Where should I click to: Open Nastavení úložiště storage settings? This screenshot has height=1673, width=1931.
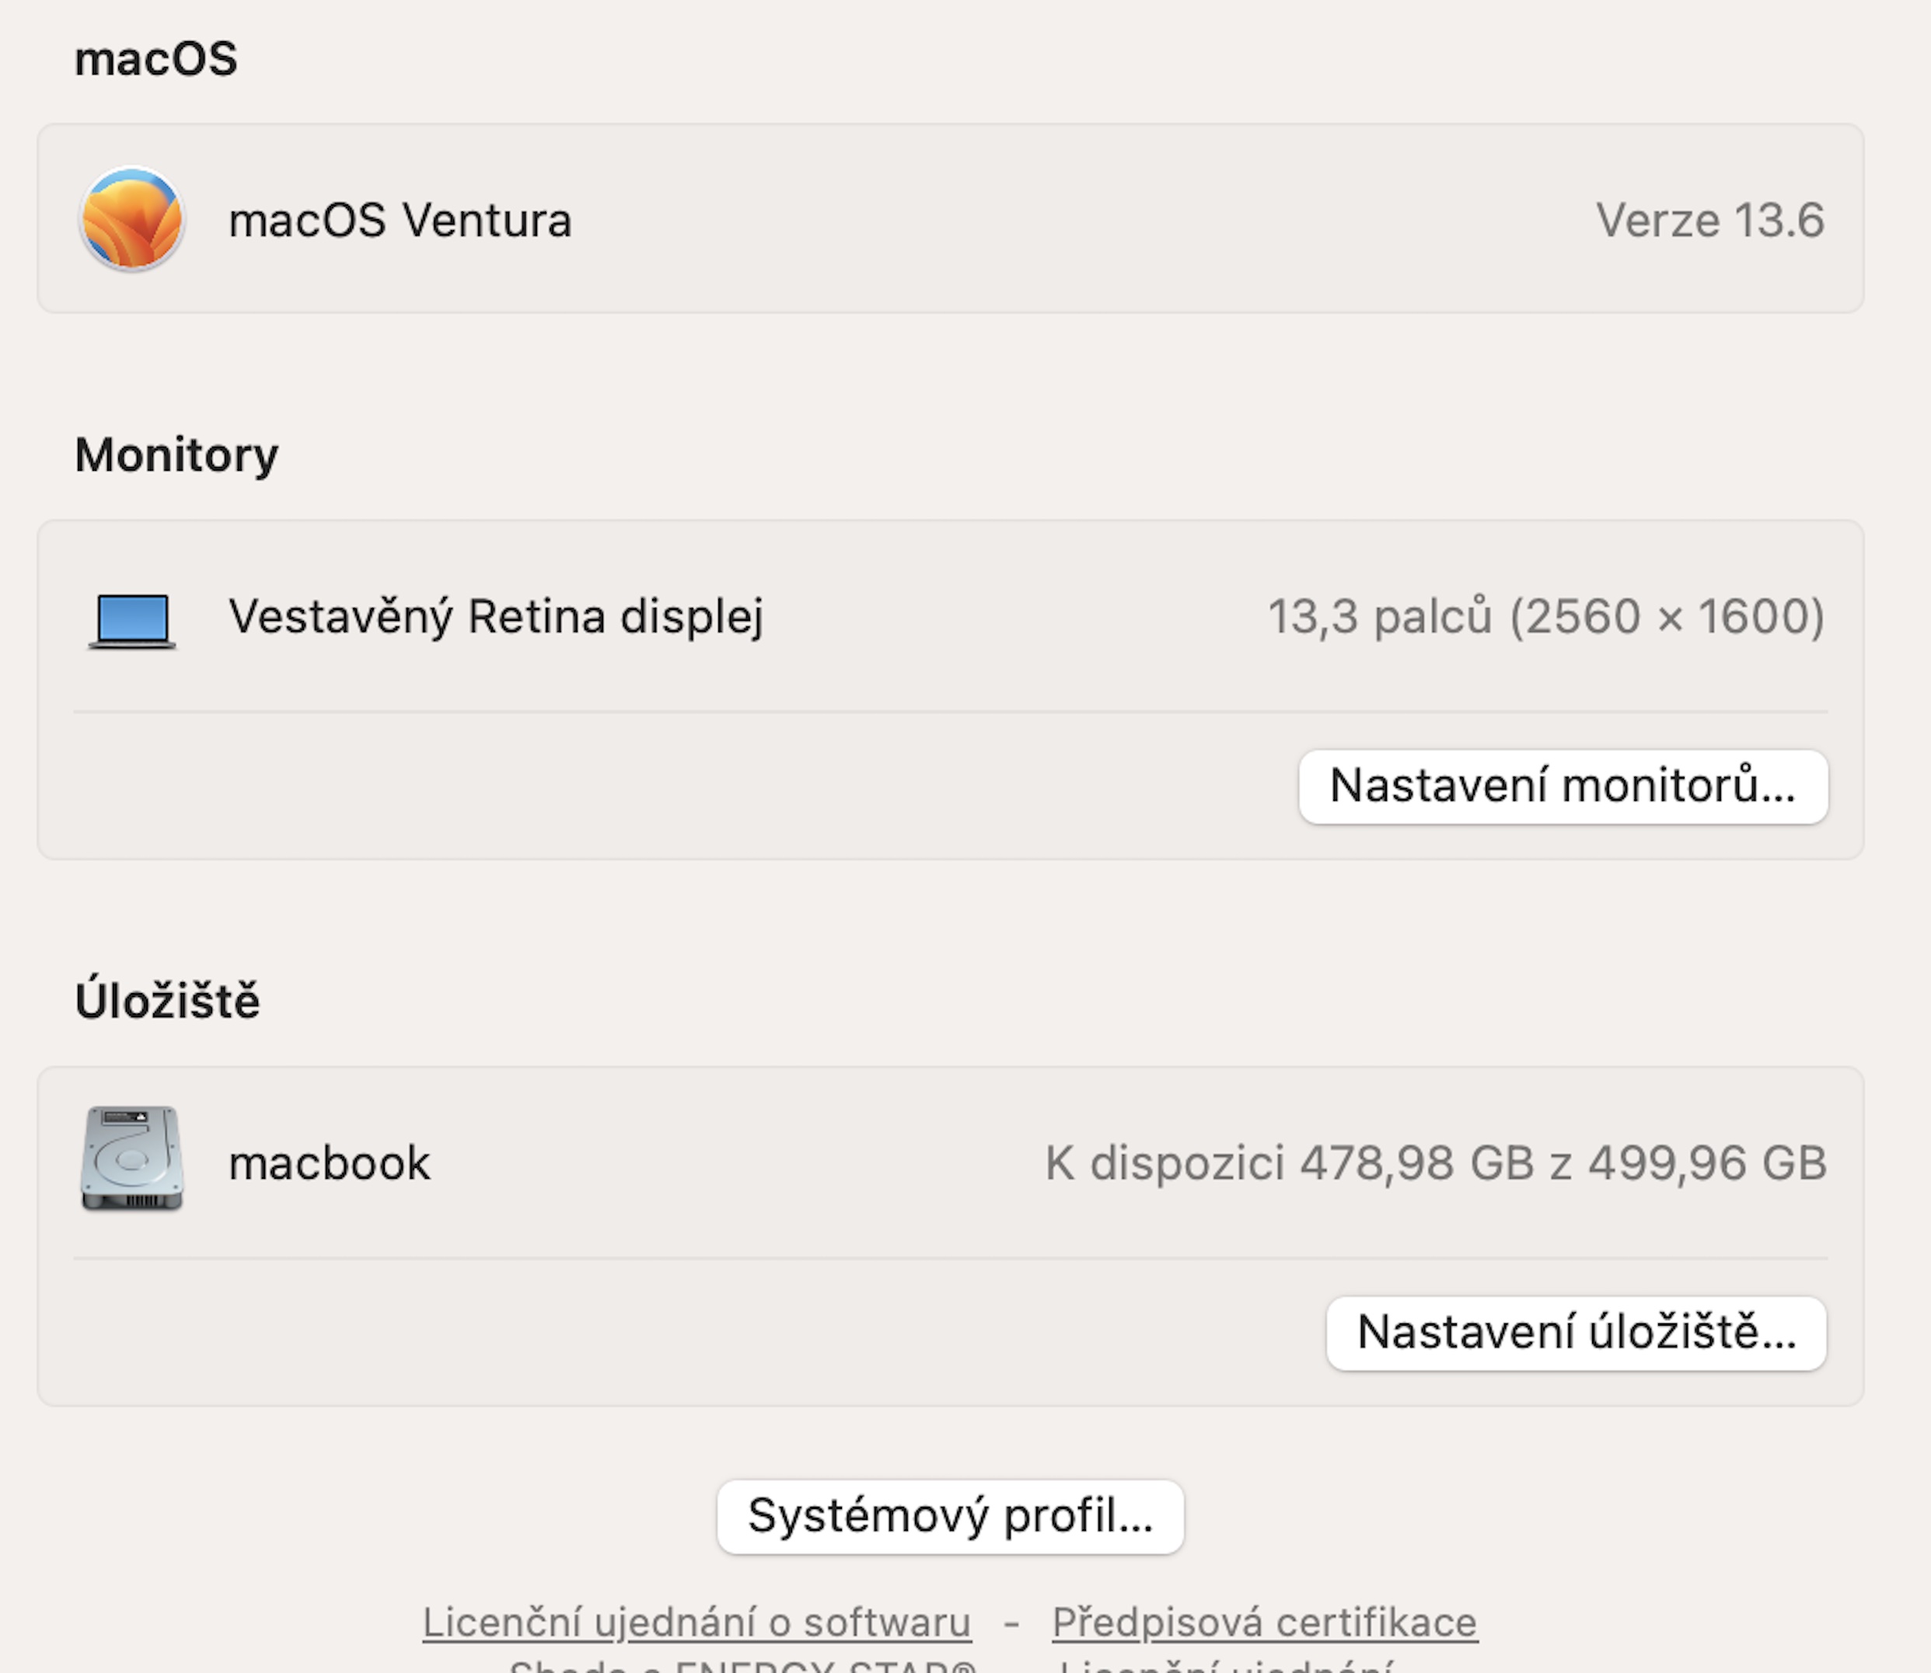(1575, 1332)
